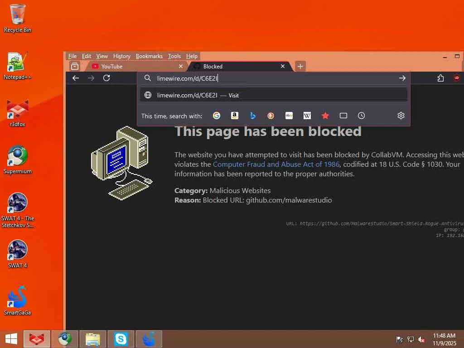Open the Help menu
Screen dimensions: 464x348
tap(192, 56)
